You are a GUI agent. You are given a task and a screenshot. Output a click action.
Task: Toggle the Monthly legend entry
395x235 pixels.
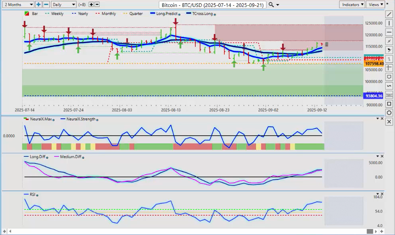(x=106, y=14)
